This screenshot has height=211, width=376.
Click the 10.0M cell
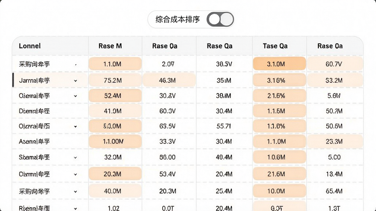(279, 191)
